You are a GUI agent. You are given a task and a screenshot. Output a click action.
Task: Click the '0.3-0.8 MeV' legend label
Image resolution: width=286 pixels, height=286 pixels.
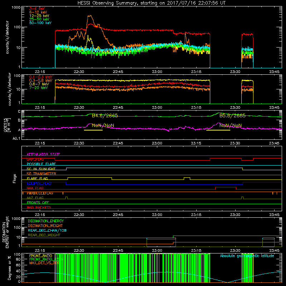click(x=41, y=80)
